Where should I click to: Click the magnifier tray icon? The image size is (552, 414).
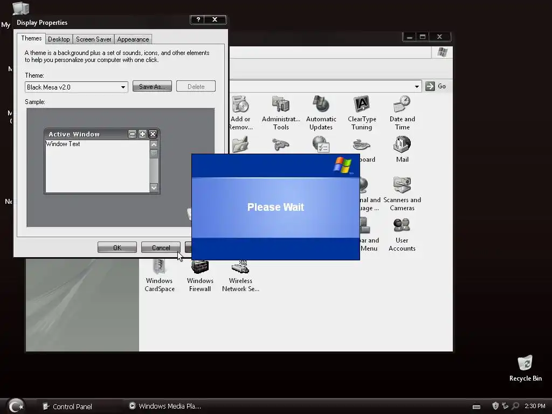[515, 406]
